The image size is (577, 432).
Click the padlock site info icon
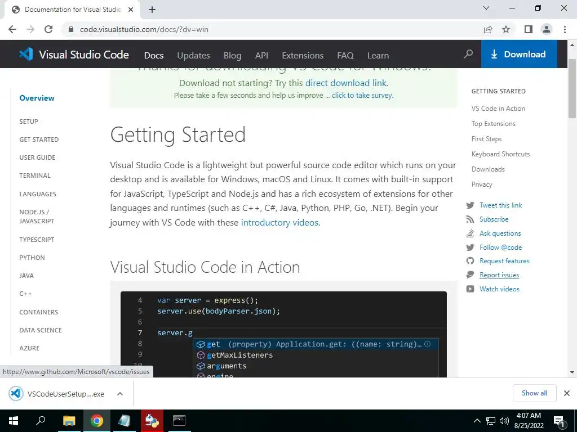(x=72, y=29)
